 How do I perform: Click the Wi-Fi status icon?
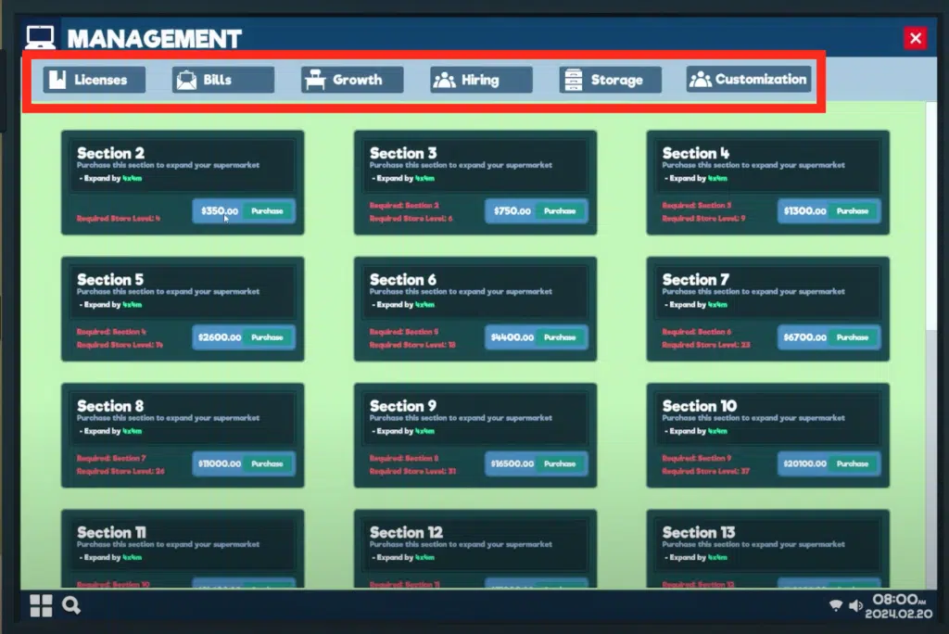(835, 606)
